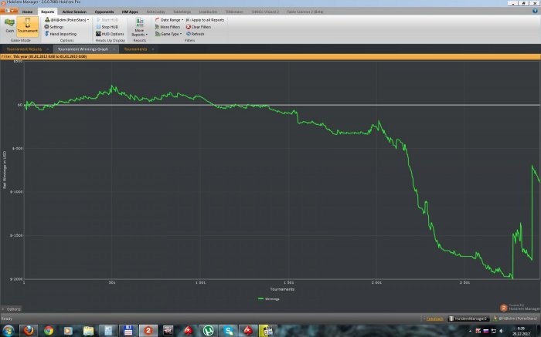This screenshot has height=337, width=541.
Task: Launch Firefox from the taskbar
Action: click(x=29, y=331)
